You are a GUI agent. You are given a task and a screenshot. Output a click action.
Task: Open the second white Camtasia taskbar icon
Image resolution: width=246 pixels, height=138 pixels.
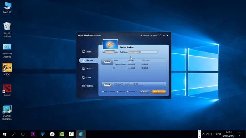click(71, 134)
